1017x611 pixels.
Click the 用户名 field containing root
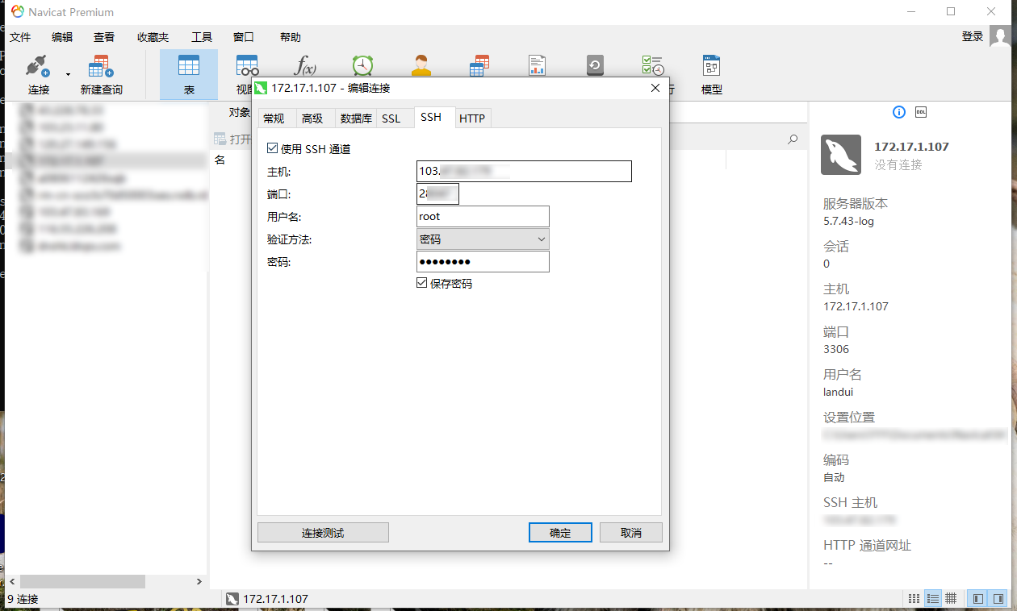click(483, 216)
